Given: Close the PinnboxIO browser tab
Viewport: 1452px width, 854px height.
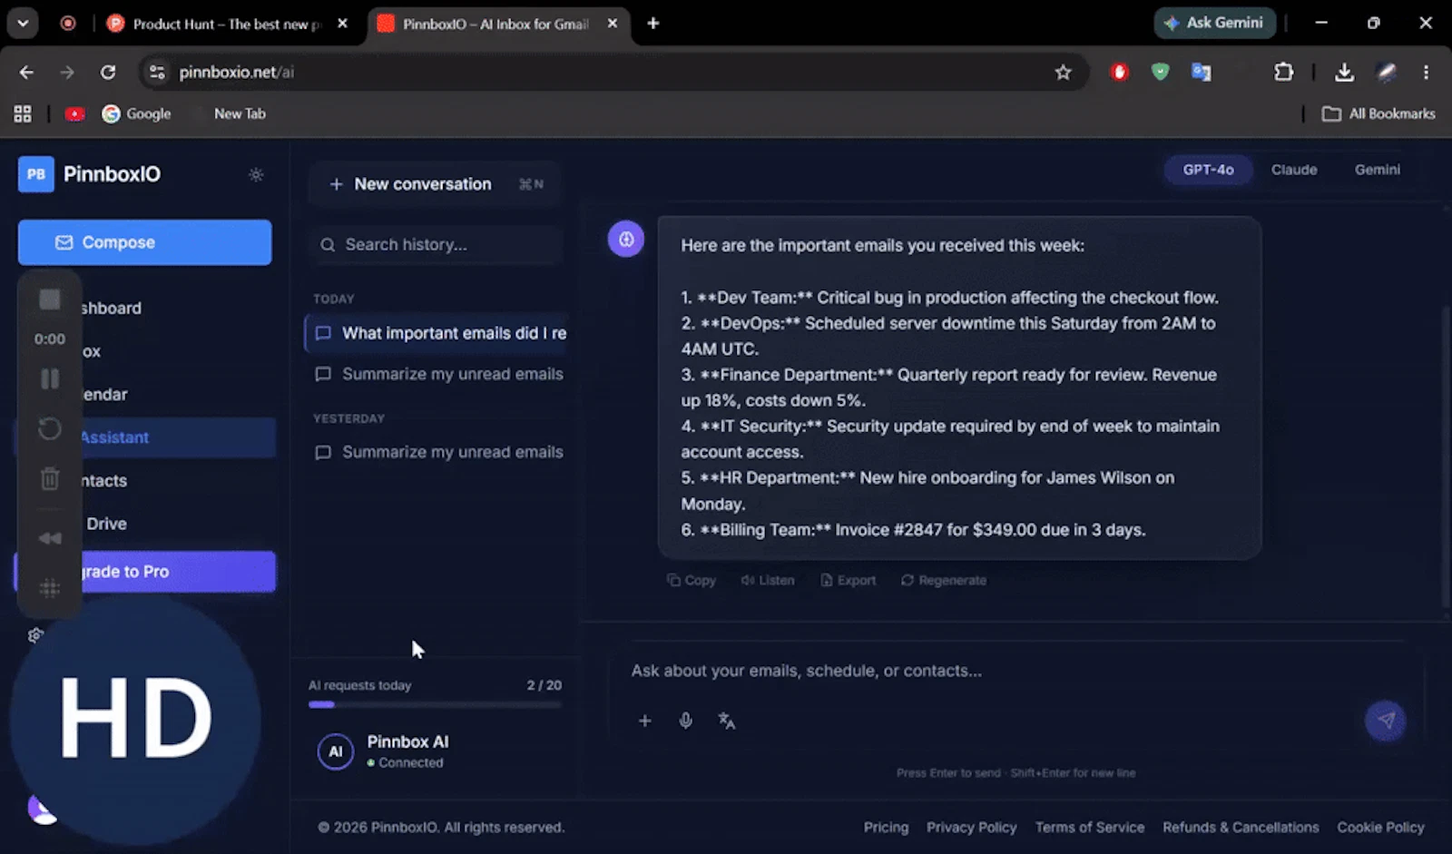Looking at the screenshot, I should click(x=613, y=24).
